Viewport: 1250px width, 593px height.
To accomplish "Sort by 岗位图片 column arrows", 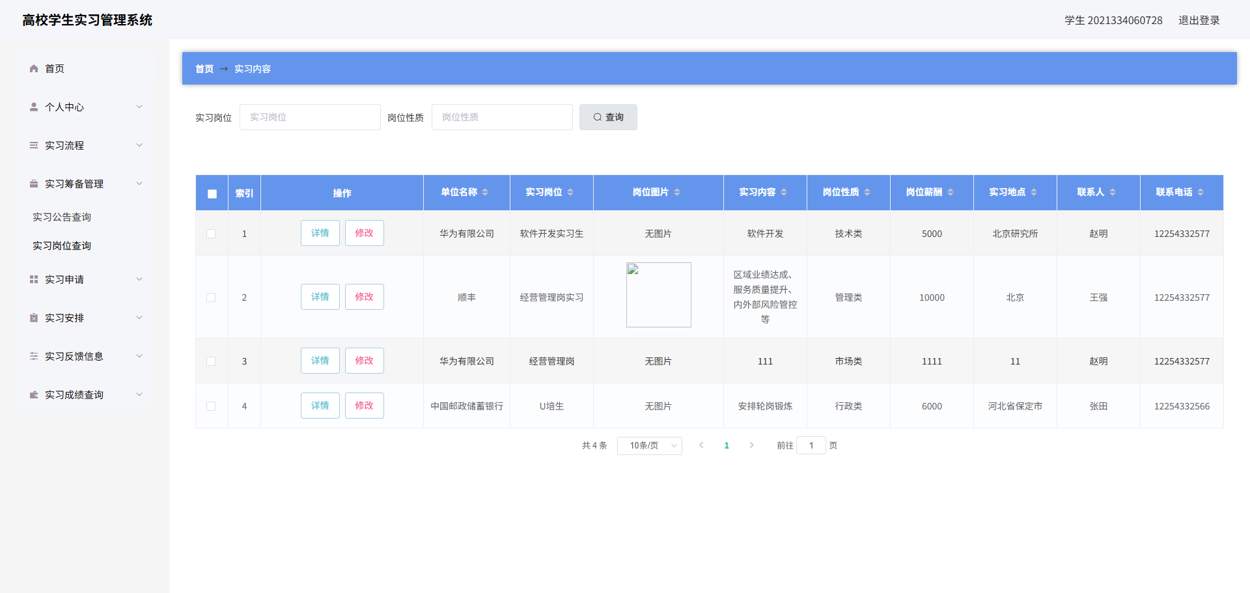I will point(677,192).
